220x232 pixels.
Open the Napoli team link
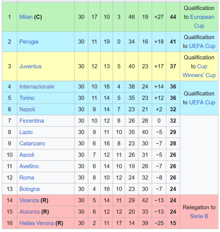(27, 110)
